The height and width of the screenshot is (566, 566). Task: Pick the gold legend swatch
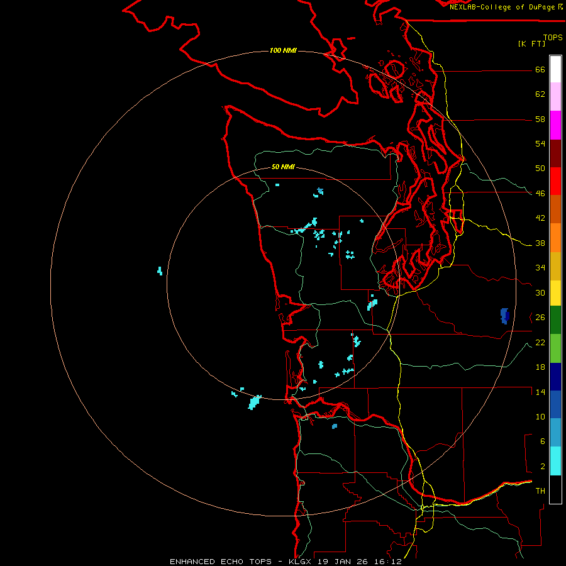coord(555,266)
